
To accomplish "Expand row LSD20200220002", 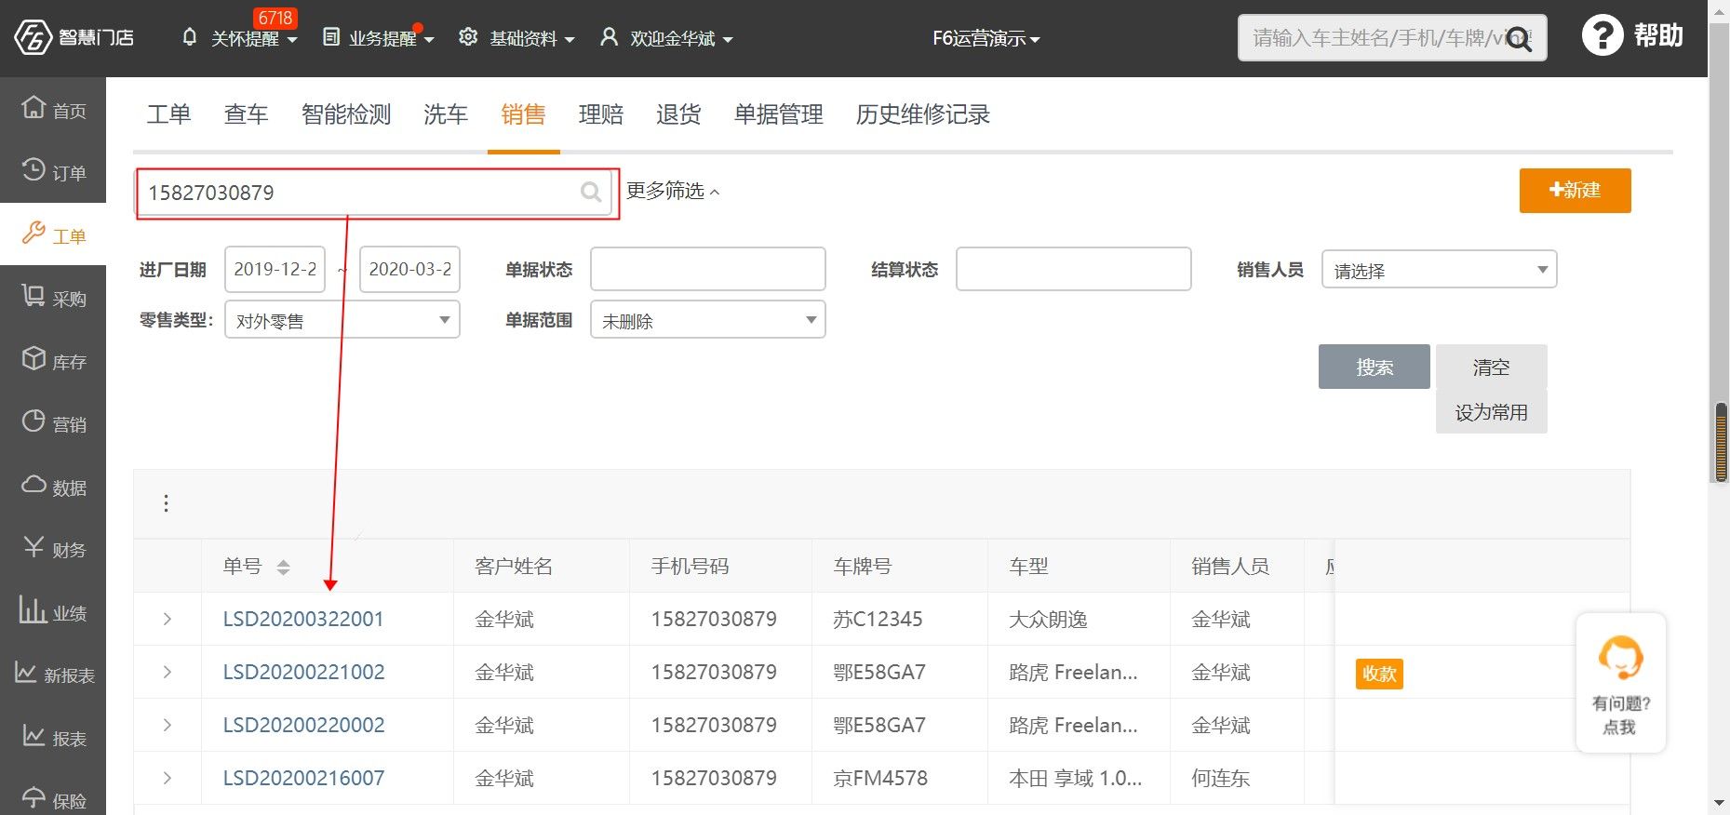I will (x=168, y=725).
